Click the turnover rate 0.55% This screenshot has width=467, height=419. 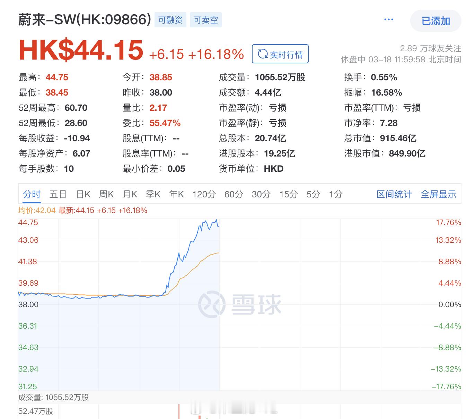tap(384, 77)
